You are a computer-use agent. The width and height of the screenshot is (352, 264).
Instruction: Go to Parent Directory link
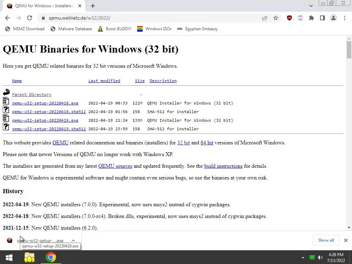32,95
